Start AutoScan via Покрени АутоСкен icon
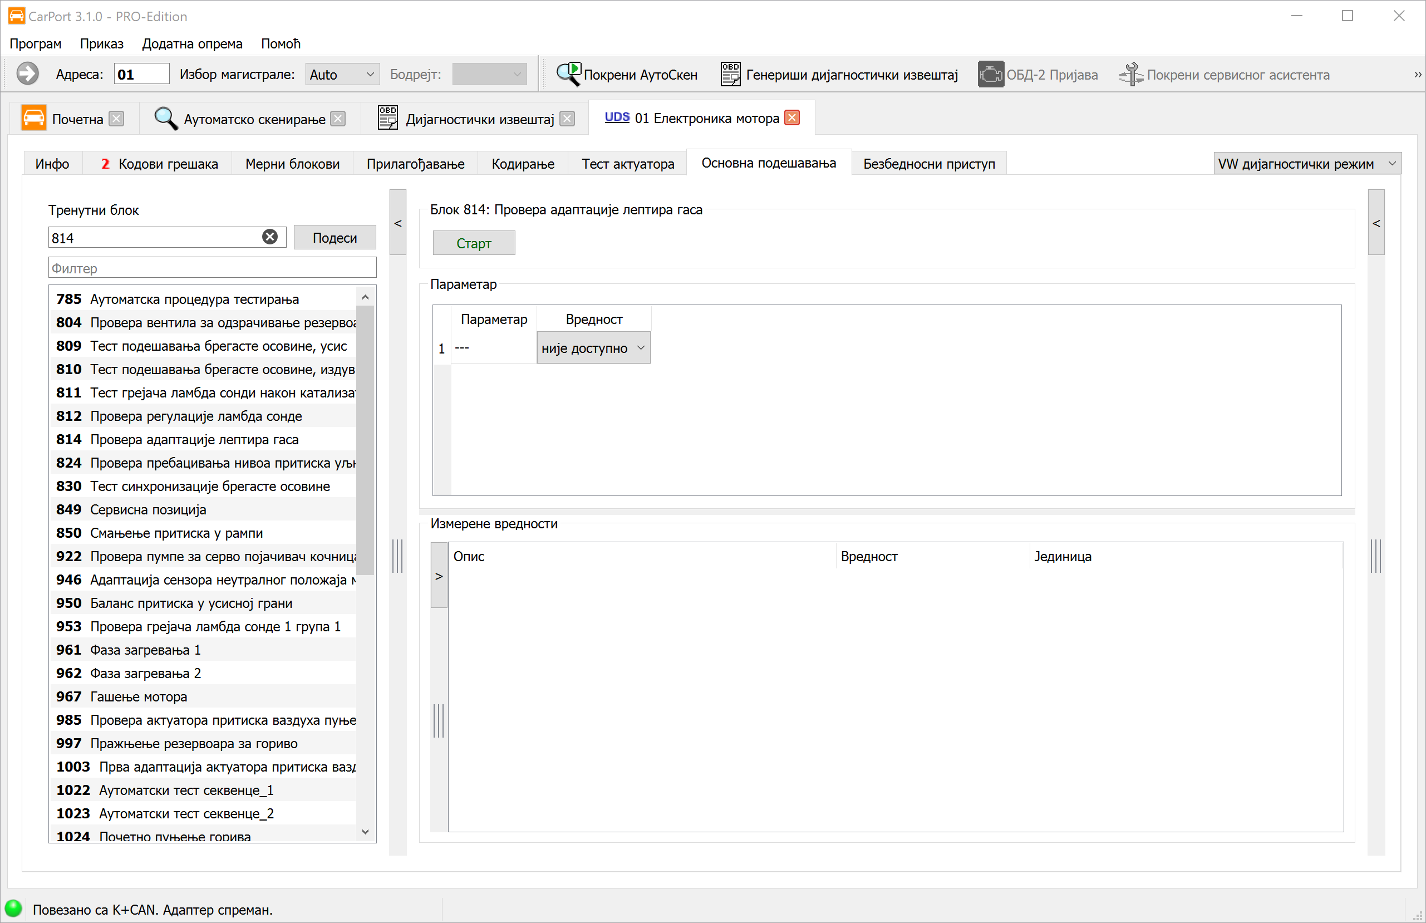Screen dimensions: 1426x923 568,75
